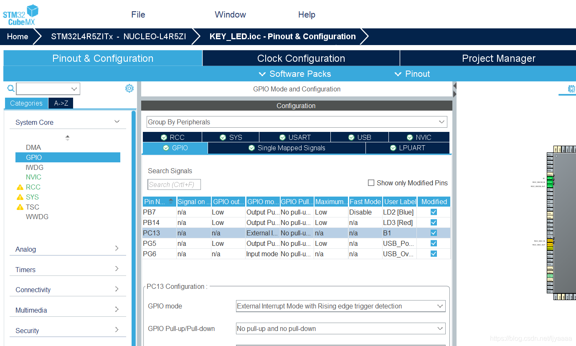Open the Pinout dropdown menu
Image resolution: width=576 pixels, height=346 pixels.
(412, 74)
